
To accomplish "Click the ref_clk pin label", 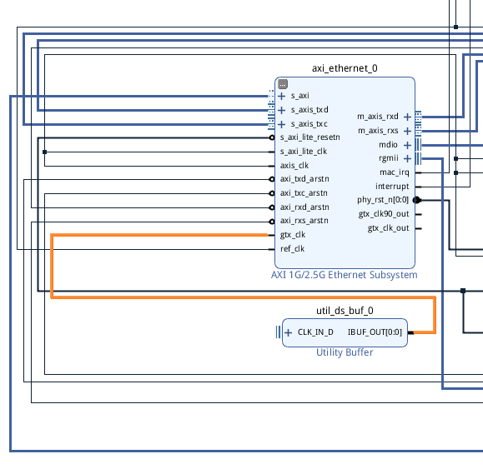I will (292, 249).
